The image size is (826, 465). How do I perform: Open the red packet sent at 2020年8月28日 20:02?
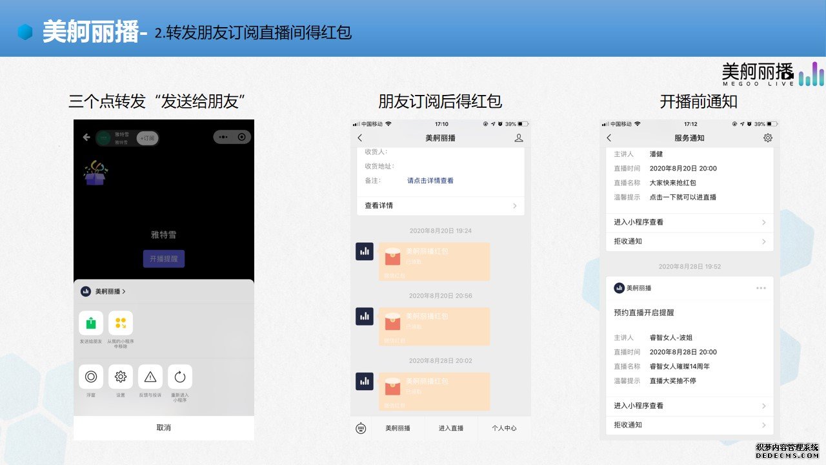point(434,391)
